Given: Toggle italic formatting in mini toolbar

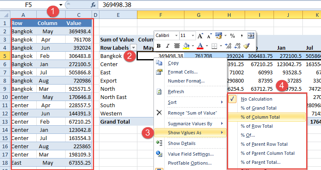Looking at the screenshot, I should coord(168,46).
